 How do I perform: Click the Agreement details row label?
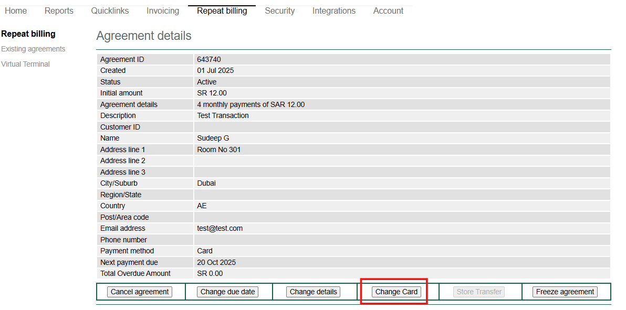click(129, 104)
